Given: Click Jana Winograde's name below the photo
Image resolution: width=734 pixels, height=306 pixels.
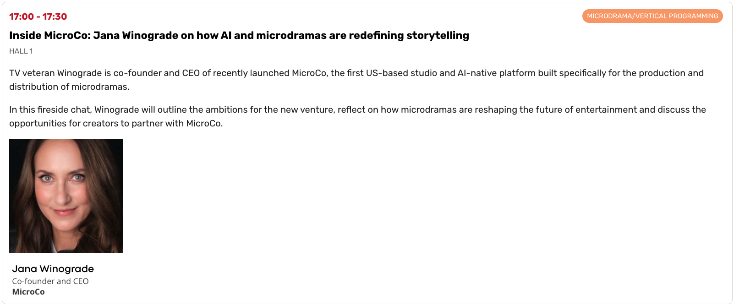Looking at the screenshot, I should point(53,269).
